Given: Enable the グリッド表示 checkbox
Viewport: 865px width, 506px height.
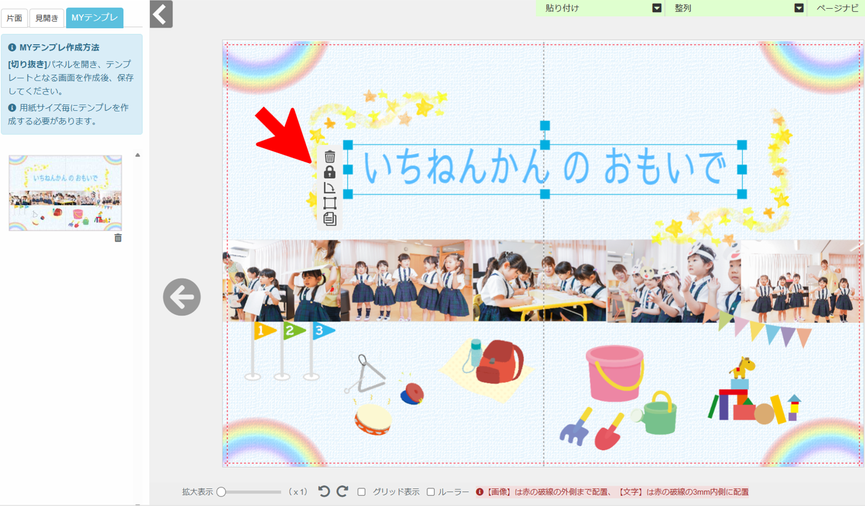Looking at the screenshot, I should pos(362,492).
